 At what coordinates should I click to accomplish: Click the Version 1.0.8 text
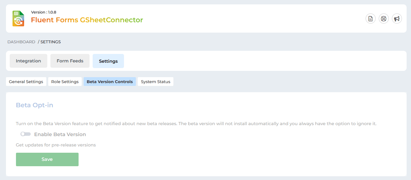point(44,12)
